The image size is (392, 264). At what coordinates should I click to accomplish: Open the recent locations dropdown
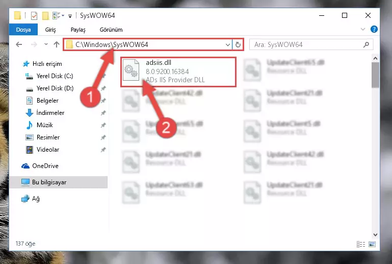tap(46, 44)
